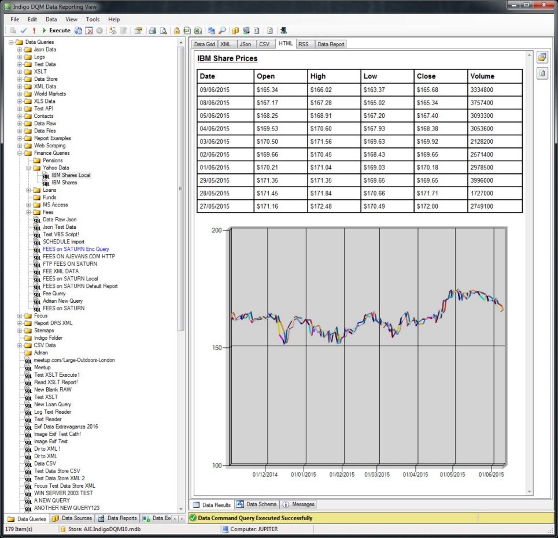Image resolution: width=558 pixels, height=538 pixels.
Task: Select the FEES on SATURN Enc Query entry
Action: (x=75, y=249)
